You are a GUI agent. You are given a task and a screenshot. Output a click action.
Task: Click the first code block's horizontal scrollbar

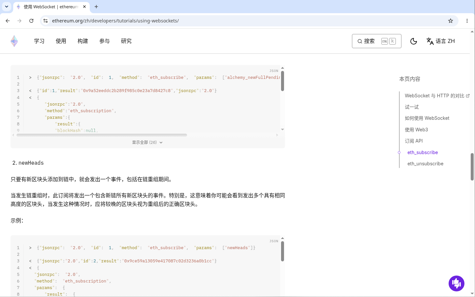[102, 135]
